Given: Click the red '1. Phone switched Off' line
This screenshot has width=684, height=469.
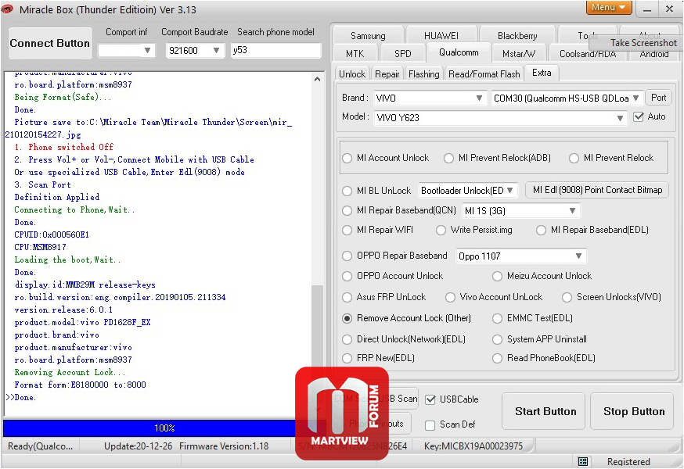Looking at the screenshot, I should pyautogui.click(x=63, y=147).
